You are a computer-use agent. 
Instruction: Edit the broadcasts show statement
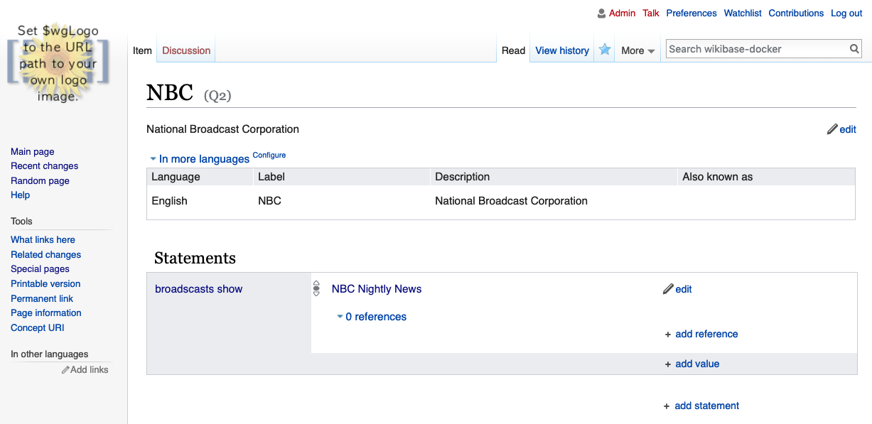point(677,289)
